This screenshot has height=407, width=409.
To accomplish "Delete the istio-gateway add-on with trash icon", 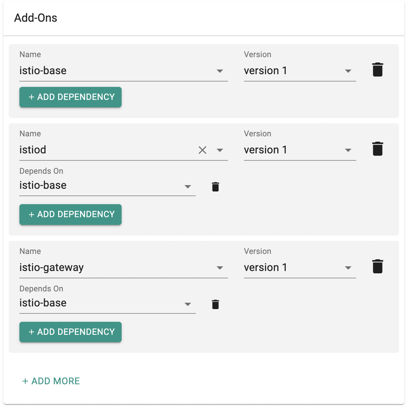I will 378,266.
